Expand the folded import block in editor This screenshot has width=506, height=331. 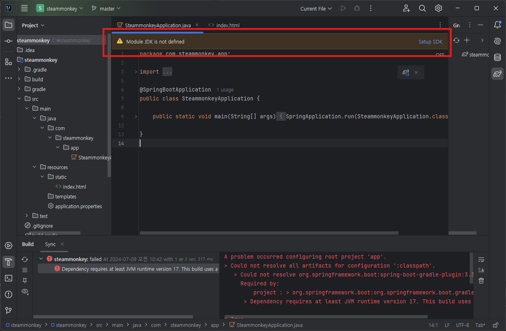(136, 72)
